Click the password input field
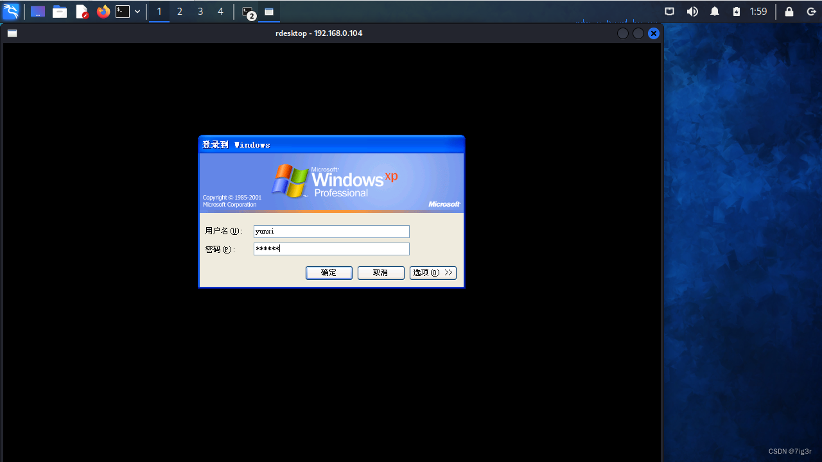The height and width of the screenshot is (462, 822). tap(331, 249)
